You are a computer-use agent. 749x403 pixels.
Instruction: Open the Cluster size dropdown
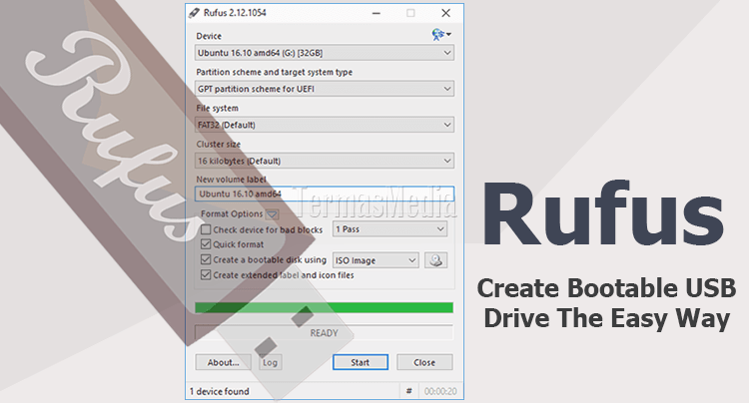click(325, 161)
